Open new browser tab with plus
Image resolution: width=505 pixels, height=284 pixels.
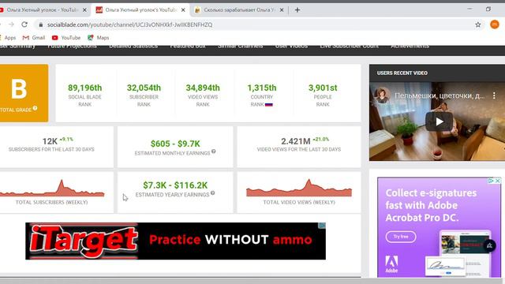coord(297,10)
